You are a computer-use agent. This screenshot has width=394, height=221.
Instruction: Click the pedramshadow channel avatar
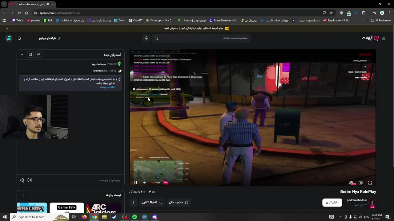[x=372, y=203]
